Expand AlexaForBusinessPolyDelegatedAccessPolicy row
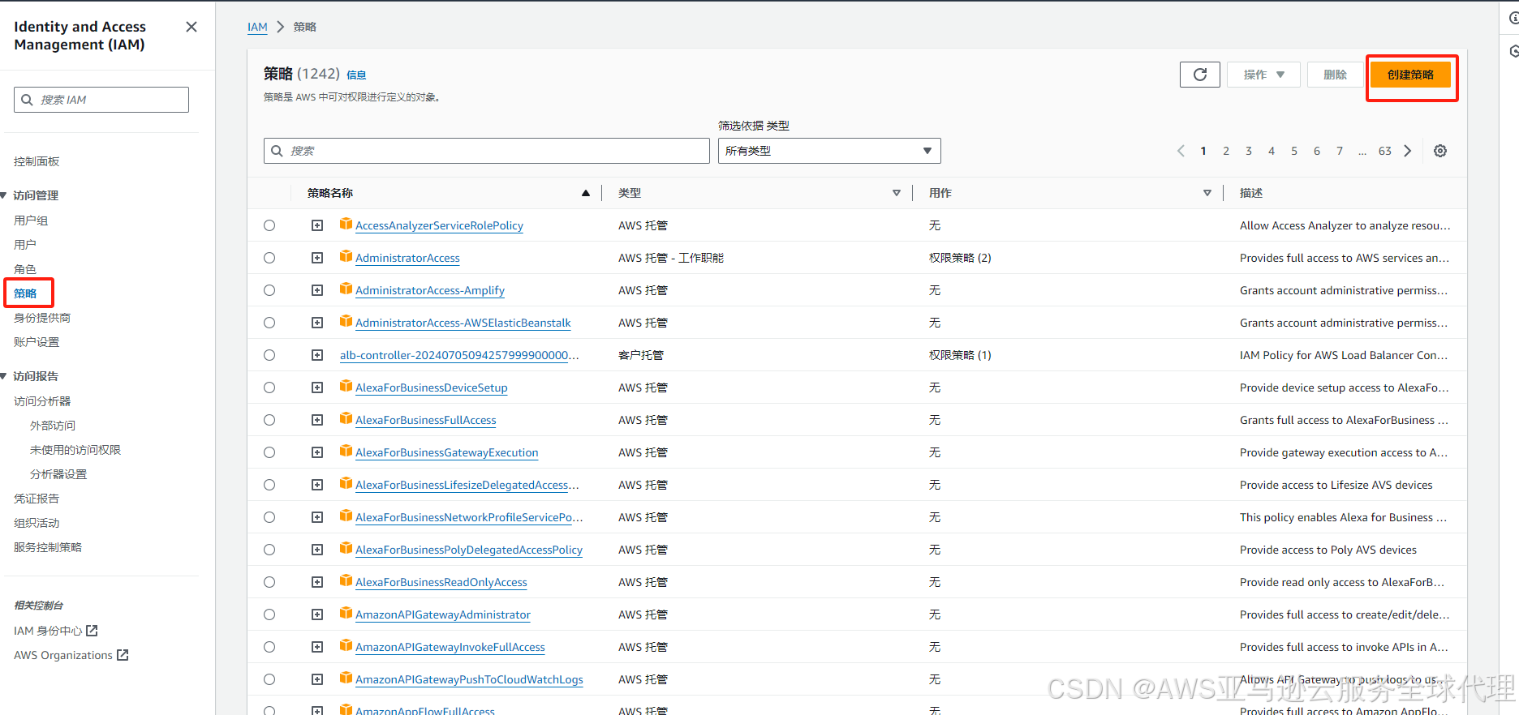Image resolution: width=1519 pixels, height=715 pixels. pyautogui.click(x=317, y=550)
